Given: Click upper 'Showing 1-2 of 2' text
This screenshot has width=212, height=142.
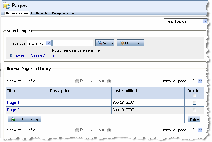Looking at the screenshot, I should click(x=21, y=81).
